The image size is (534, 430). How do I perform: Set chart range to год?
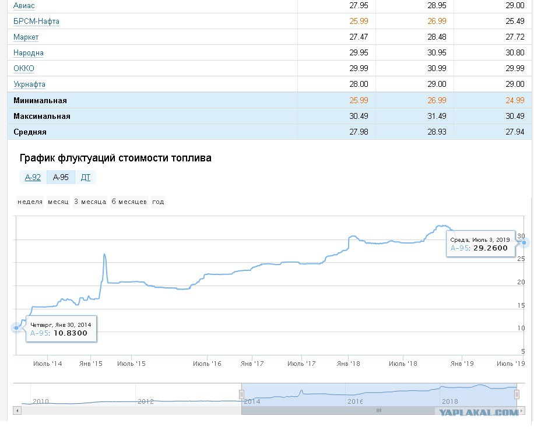pyautogui.click(x=158, y=202)
